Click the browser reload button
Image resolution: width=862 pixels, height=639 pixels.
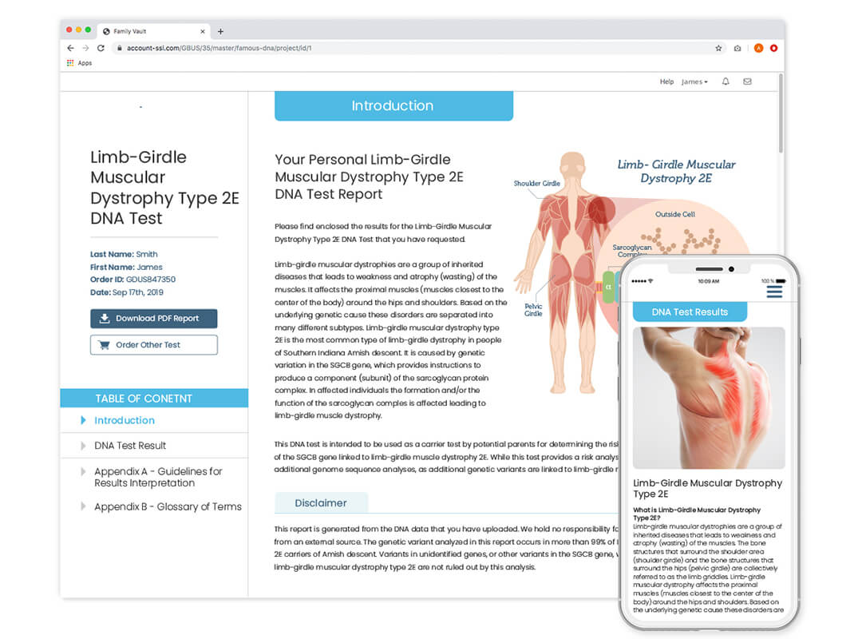[99, 48]
